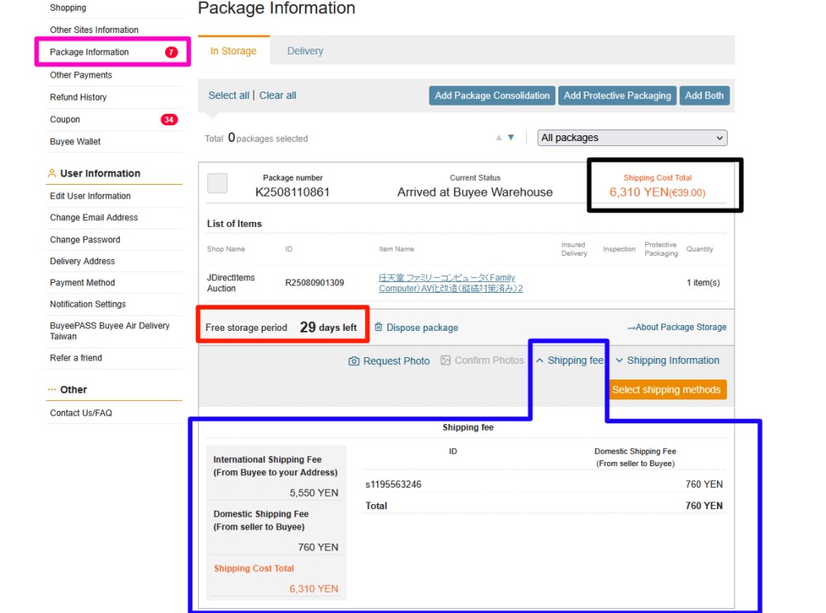
Task: Click Confirm Photos link
Action: click(489, 361)
